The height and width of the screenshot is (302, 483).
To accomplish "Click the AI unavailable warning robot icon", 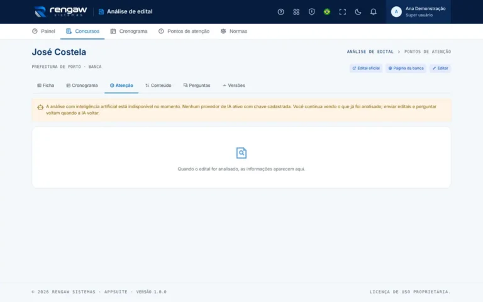I will click(40, 107).
